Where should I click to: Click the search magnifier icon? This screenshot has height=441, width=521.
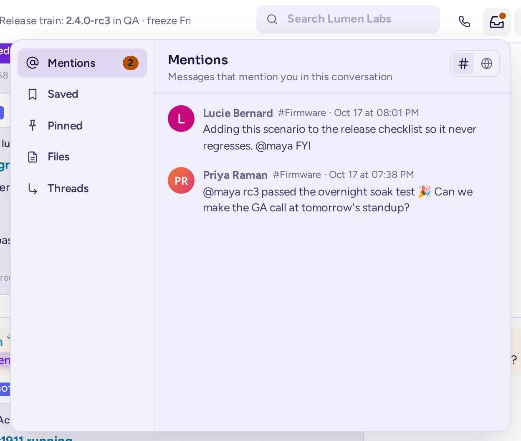(272, 19)
